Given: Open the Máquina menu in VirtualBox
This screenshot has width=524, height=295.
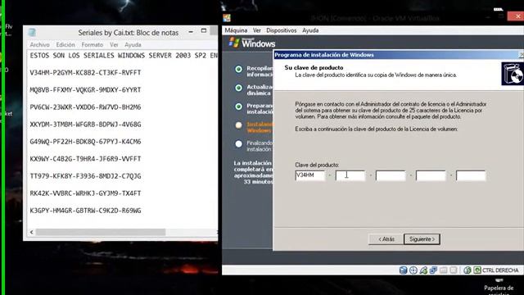Looking at the screenshot, I should coord(236,30).
